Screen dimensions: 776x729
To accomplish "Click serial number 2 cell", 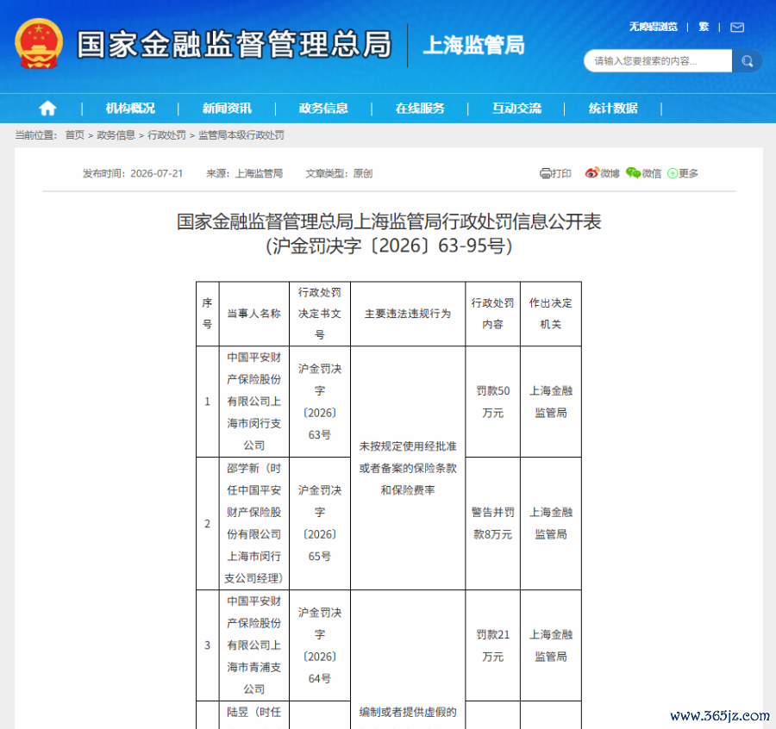I will pos(207,523).
